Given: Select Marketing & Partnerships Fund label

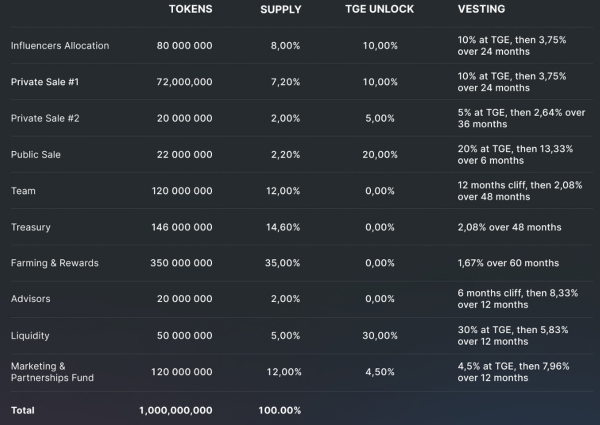Looking at the screenshot, I should point(52,372).
